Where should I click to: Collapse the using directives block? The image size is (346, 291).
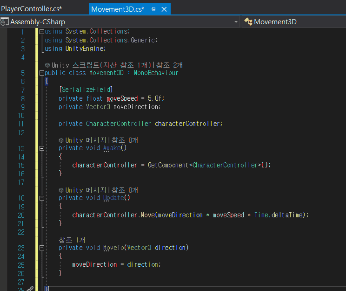point(42,32)
